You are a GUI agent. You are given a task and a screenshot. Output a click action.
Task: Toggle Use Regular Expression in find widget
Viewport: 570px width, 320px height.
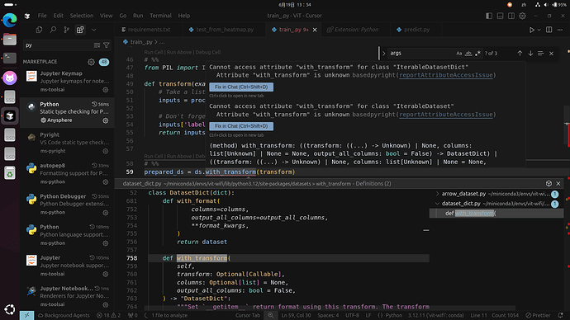point(477,54)
